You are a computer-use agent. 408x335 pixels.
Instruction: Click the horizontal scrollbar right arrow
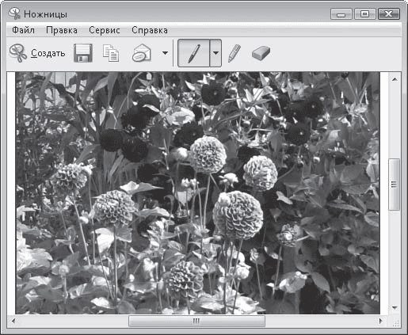(381, 321)
